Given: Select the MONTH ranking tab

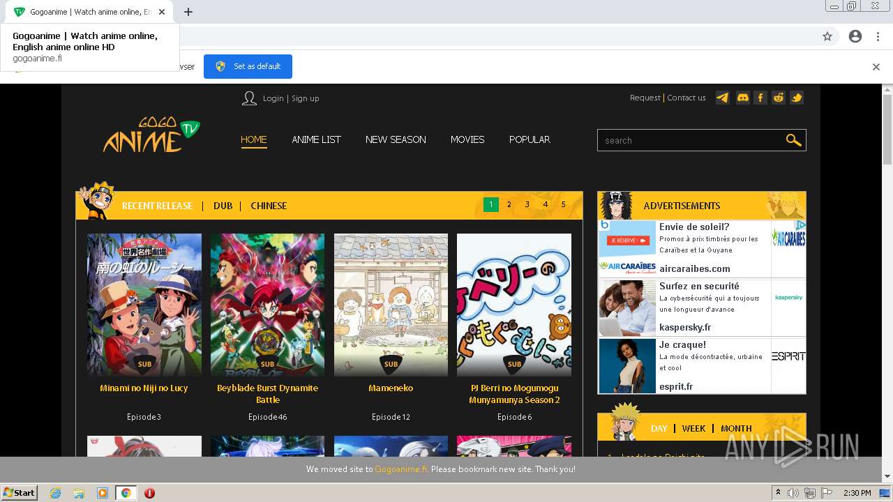Looking at the screenshot, I should tap(736, 428).
